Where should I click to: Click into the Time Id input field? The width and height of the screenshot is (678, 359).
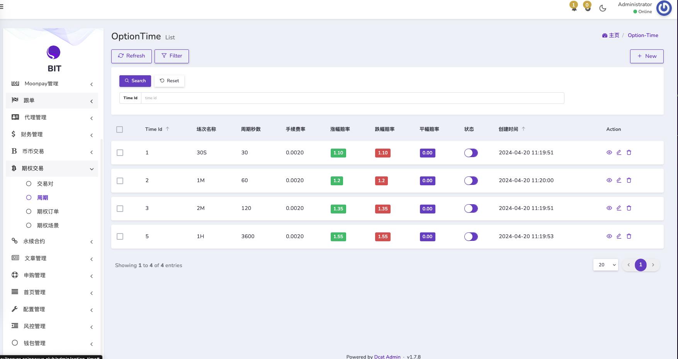coord(352,98)
